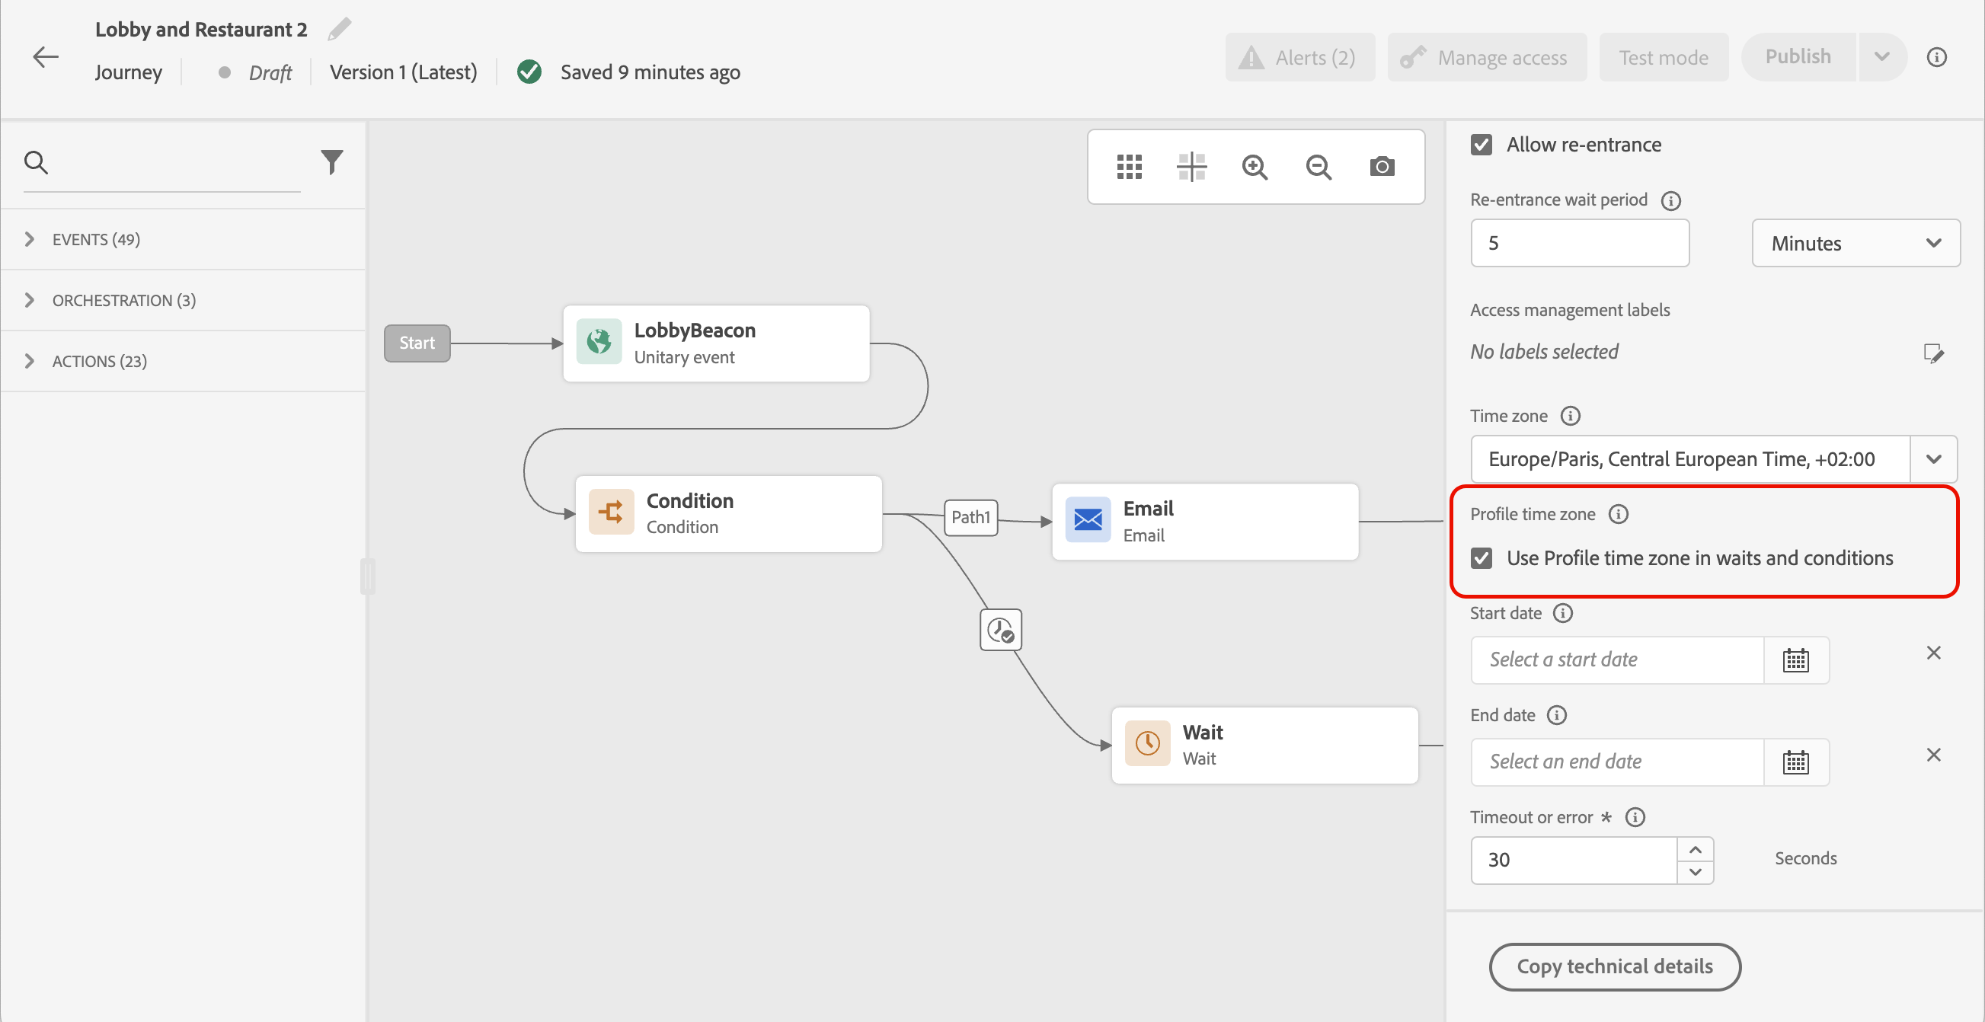Open the Minutes unit dropdown

(1856, 244)
